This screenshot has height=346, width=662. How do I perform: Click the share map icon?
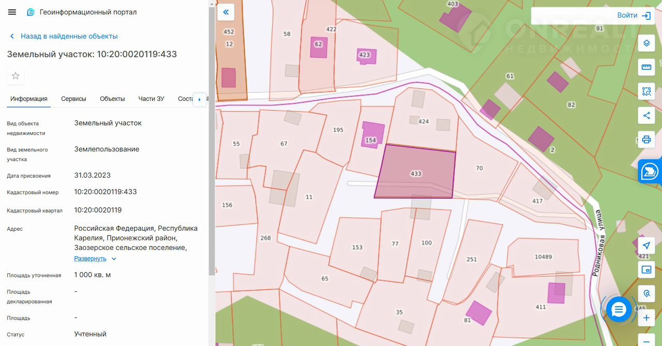[646, 115]
